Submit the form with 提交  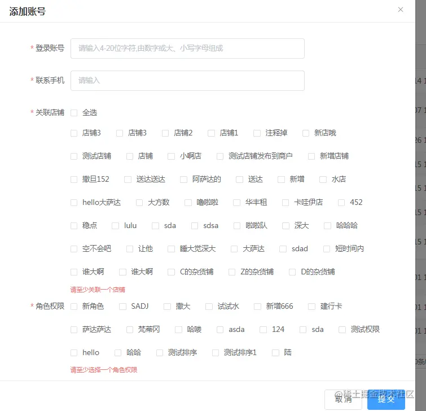386,400
